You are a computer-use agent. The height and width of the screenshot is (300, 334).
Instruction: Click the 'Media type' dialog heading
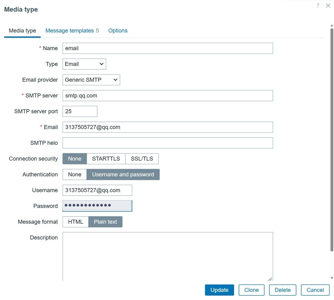(21, 9)
